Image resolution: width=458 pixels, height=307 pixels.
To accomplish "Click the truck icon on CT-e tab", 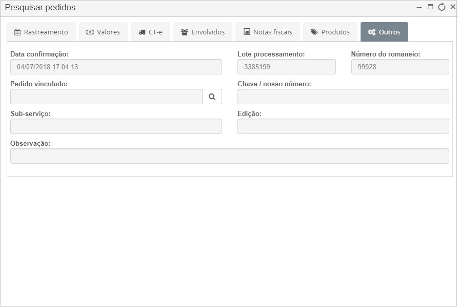I will [142, 32].
